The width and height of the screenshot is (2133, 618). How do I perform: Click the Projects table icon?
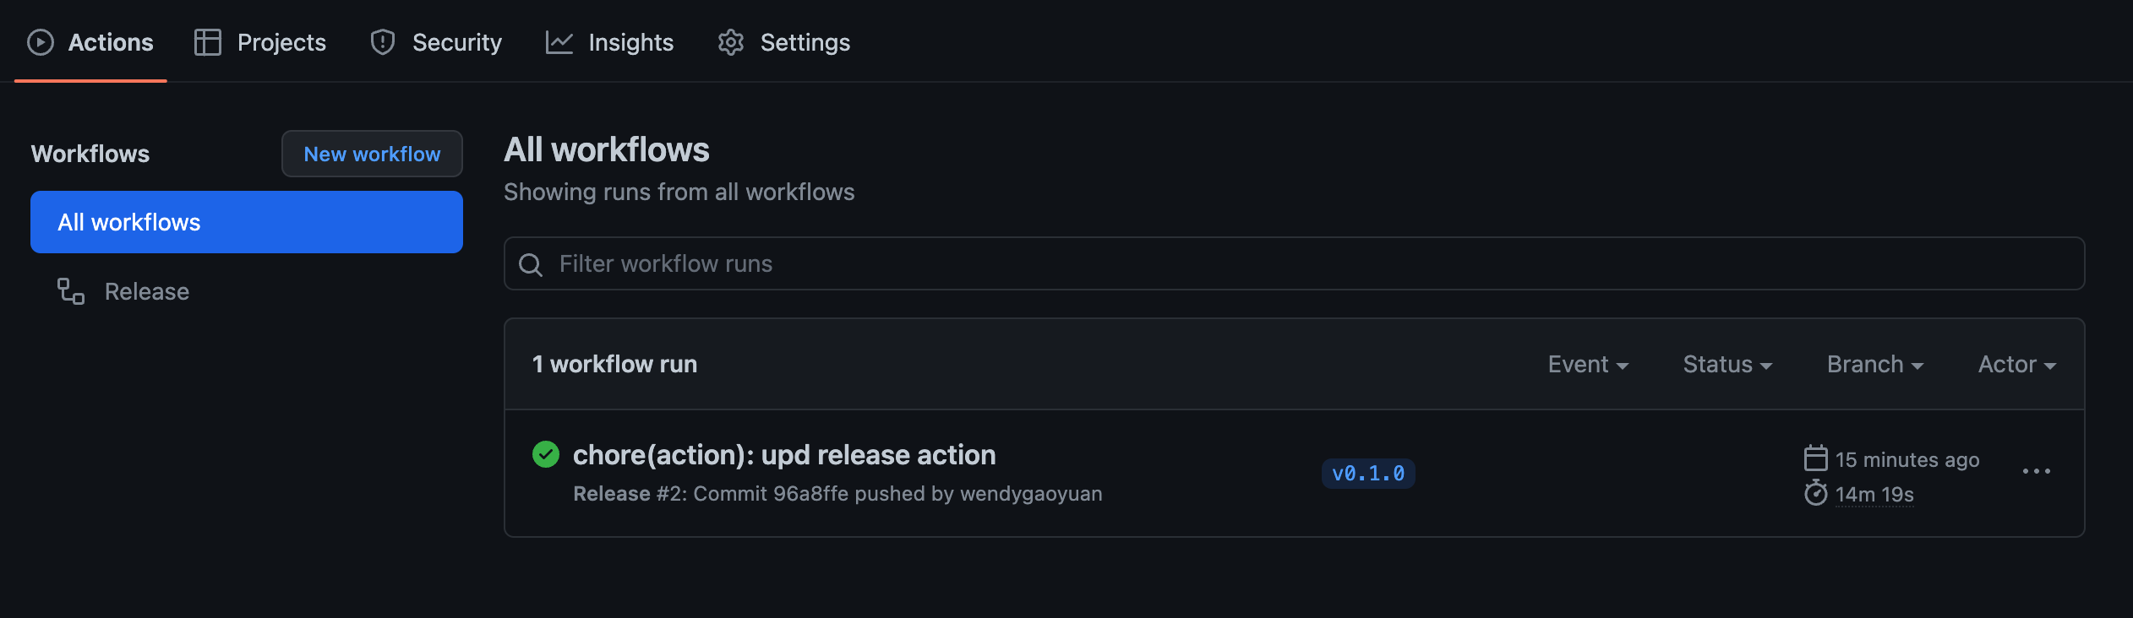point(208,42)
